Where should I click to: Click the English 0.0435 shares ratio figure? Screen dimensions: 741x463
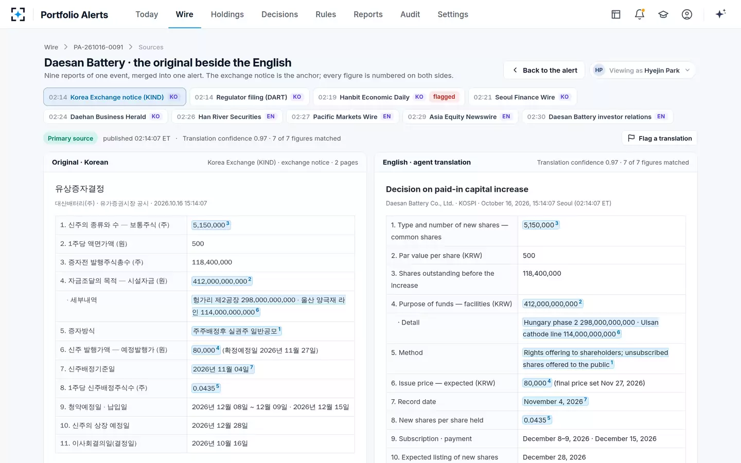(537, 420)
